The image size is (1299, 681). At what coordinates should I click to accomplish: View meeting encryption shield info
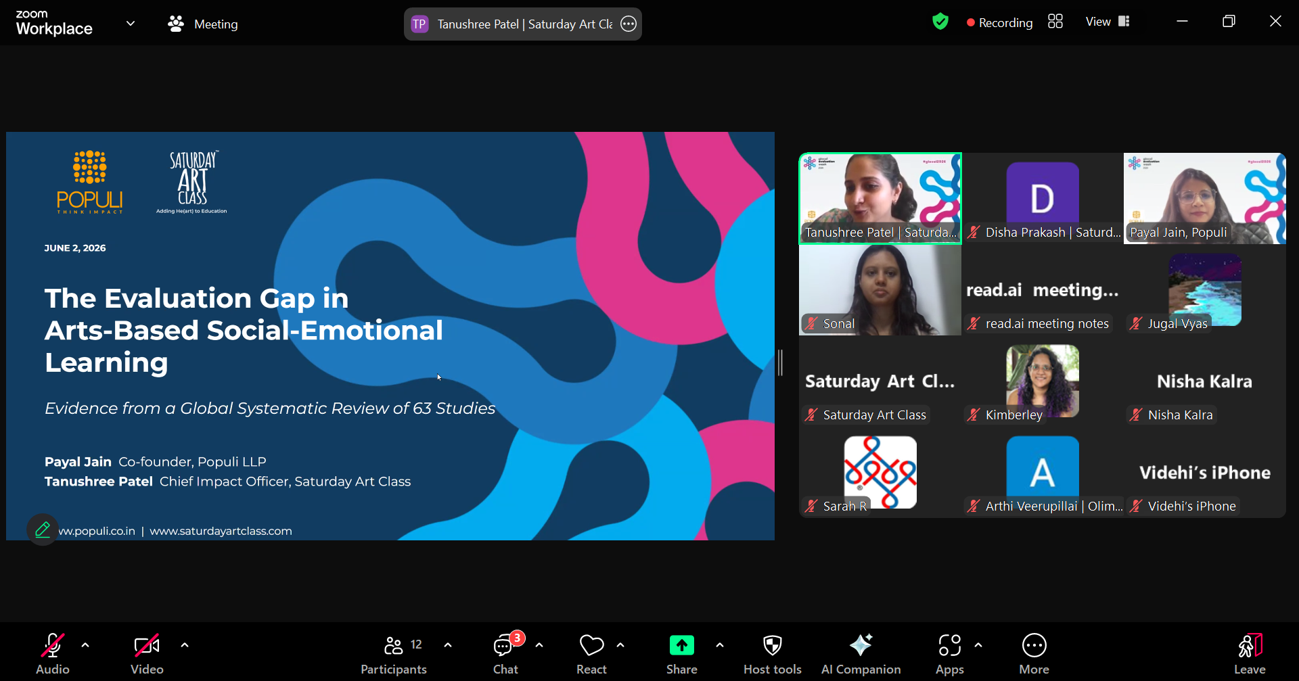[940, 22]
